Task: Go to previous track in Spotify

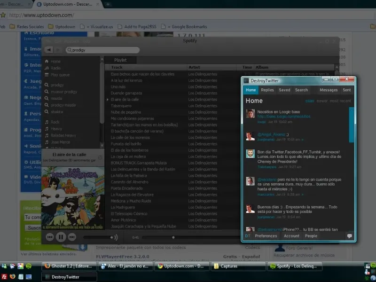Action: pos(49,237)
